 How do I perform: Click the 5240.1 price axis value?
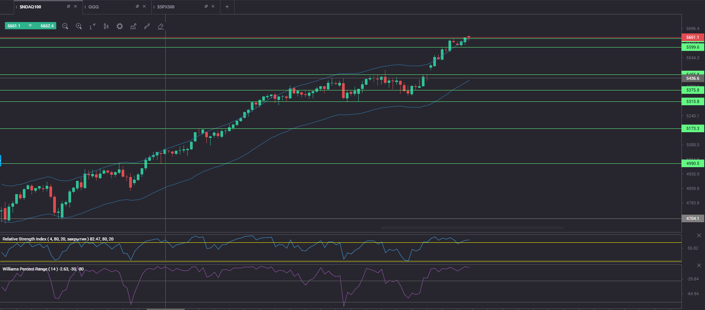point(693,116)
